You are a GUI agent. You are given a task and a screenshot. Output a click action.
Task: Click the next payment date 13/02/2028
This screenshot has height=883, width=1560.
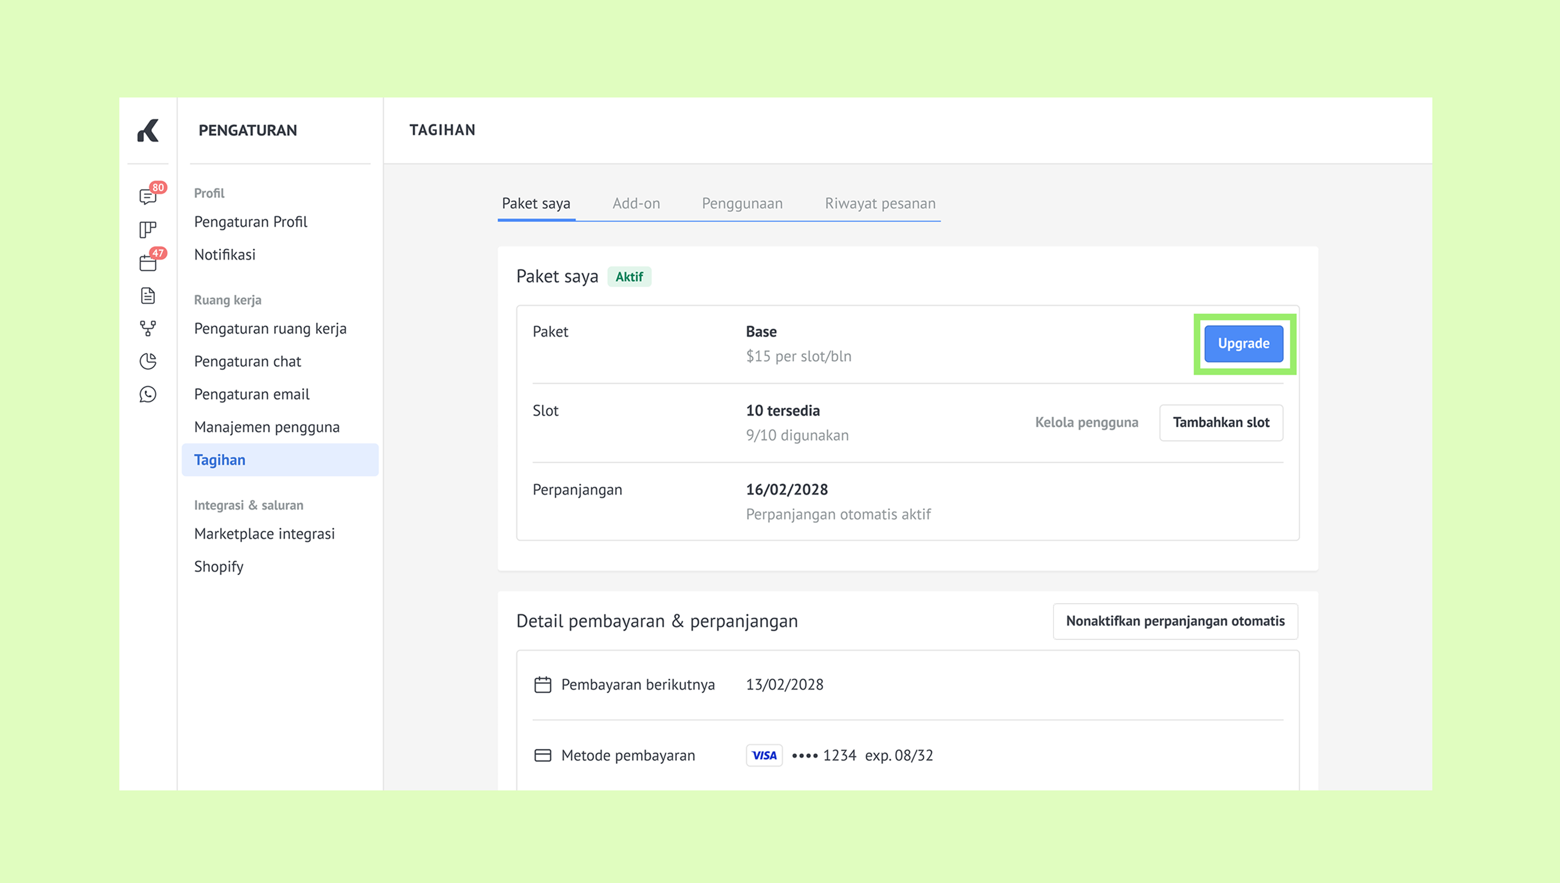coord(785,685)
